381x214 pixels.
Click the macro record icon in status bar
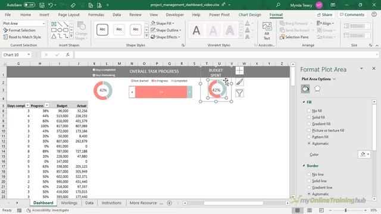[19, 210]
